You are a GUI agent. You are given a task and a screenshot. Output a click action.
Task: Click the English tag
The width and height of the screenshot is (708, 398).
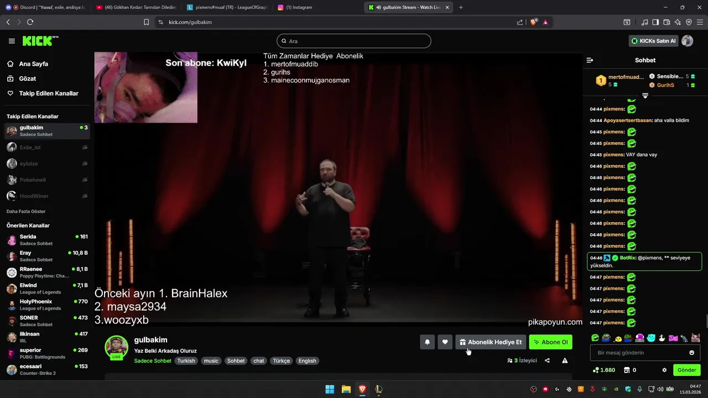pyautogui.click(x=308, y=361)
